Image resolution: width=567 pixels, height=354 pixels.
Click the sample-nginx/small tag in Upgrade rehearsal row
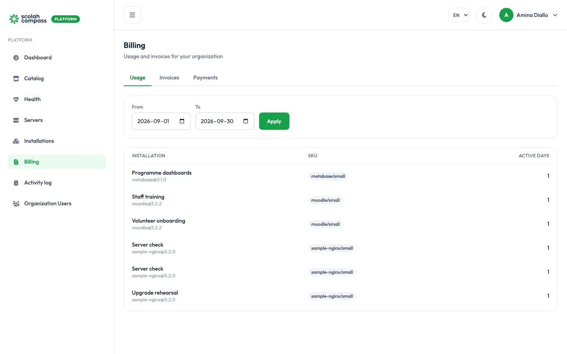pos(332,296)
